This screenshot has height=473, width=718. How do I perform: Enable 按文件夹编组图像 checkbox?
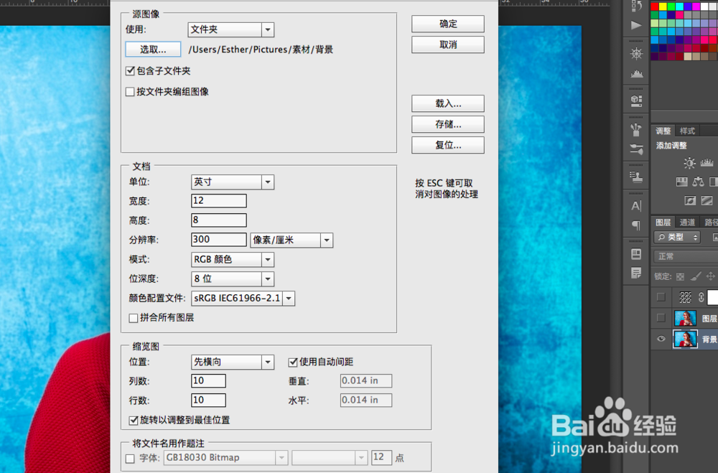130,92
